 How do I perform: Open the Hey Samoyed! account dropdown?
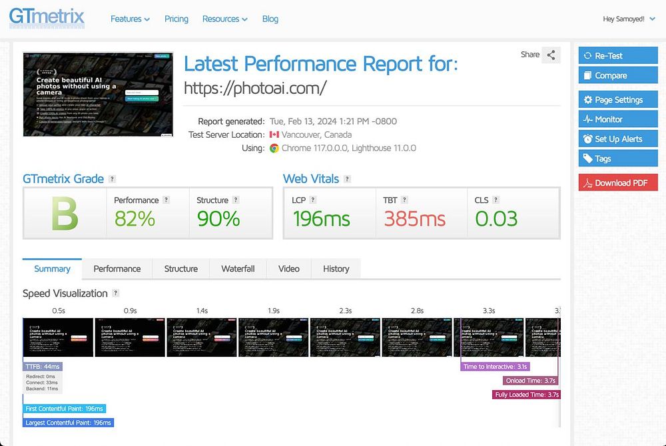(629, 19)
